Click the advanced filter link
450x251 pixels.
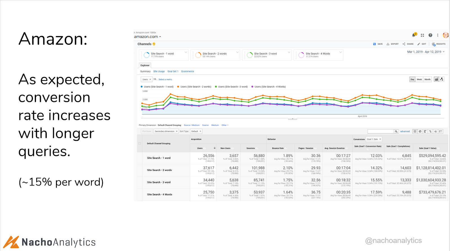click(405, 131)
